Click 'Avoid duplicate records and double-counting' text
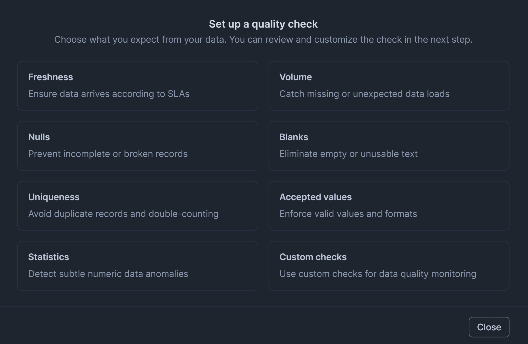The image size is (528, 344). point(123,214)
